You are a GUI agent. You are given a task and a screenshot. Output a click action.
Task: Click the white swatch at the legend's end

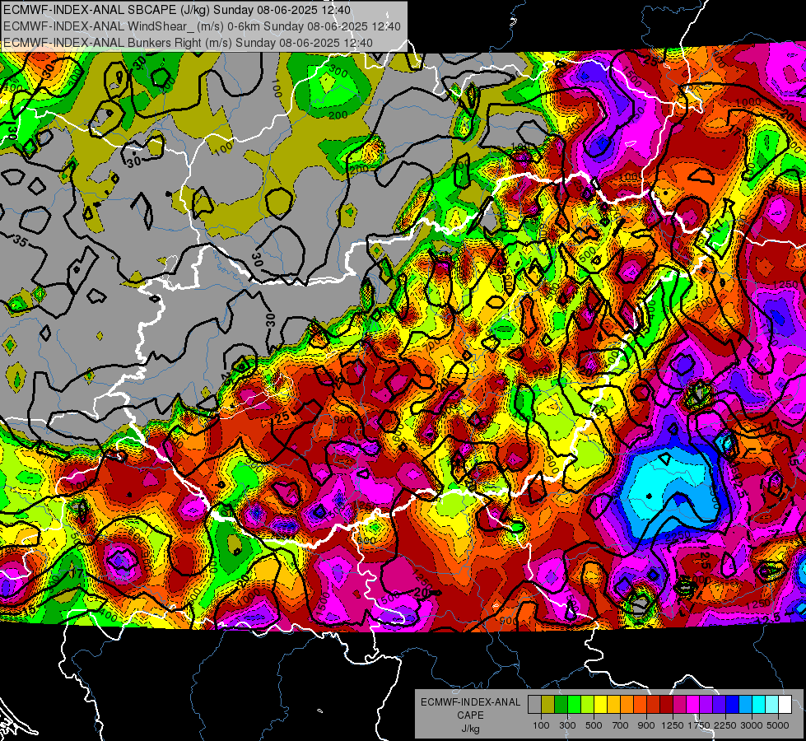tap(785, 704)
